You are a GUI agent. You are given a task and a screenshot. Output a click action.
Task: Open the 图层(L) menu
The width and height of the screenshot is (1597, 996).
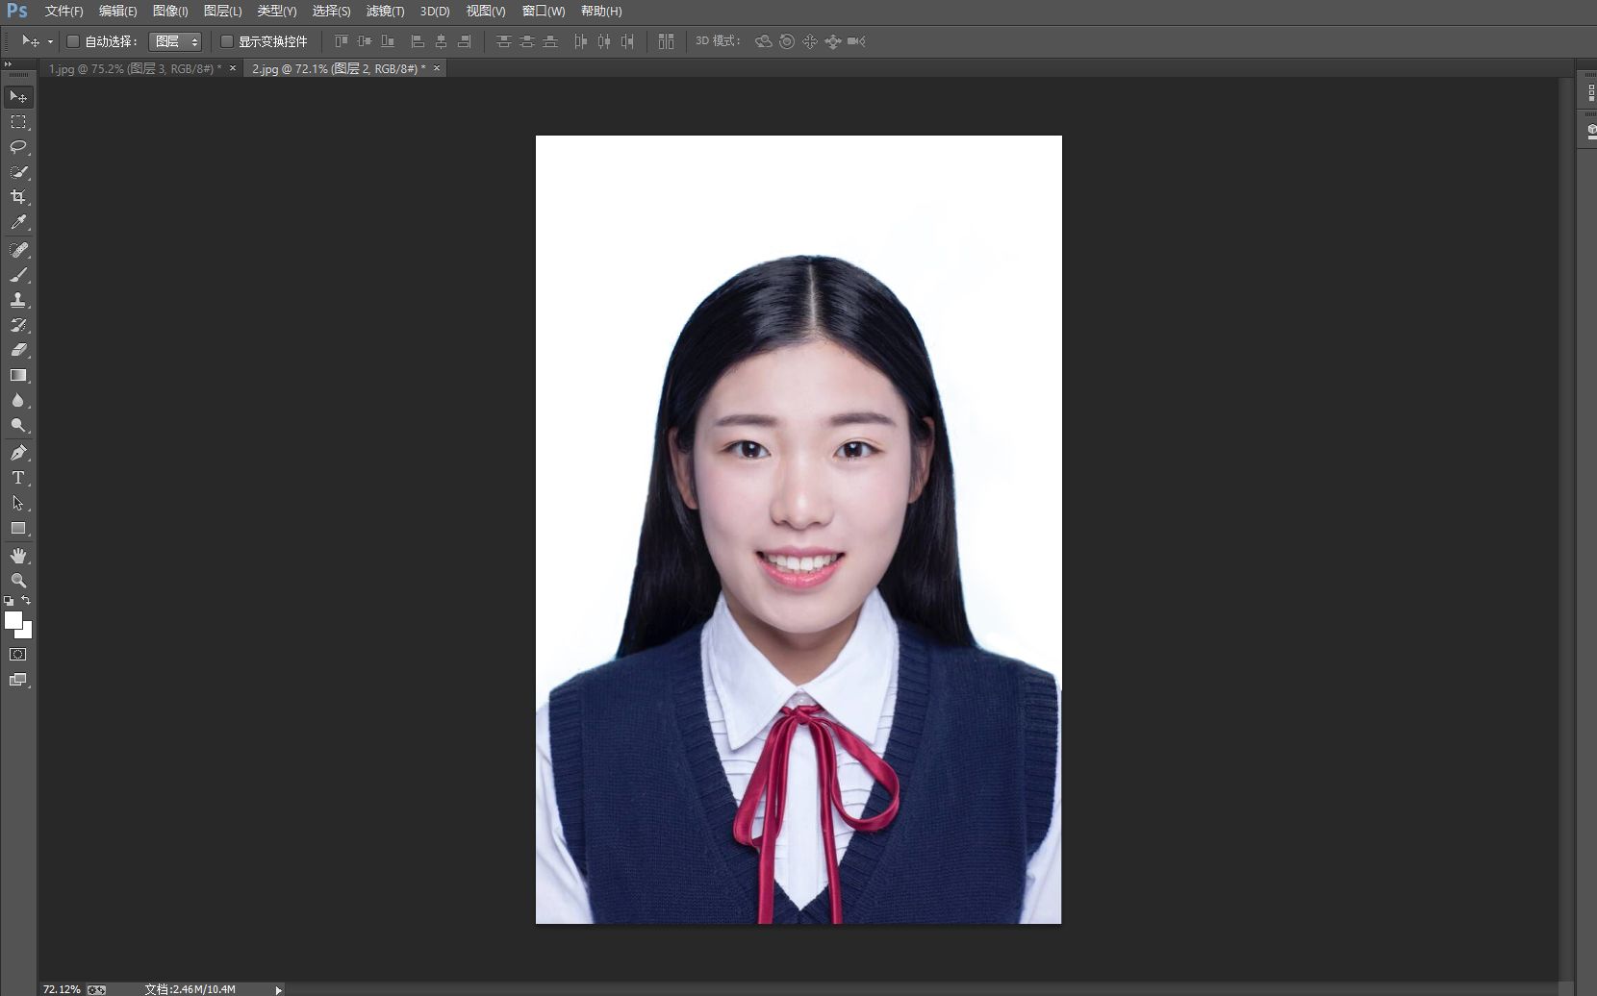click(222, 12)
